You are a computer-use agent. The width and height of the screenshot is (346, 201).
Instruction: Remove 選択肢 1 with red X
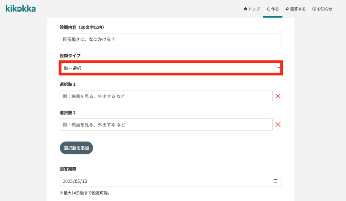[278, 96]
